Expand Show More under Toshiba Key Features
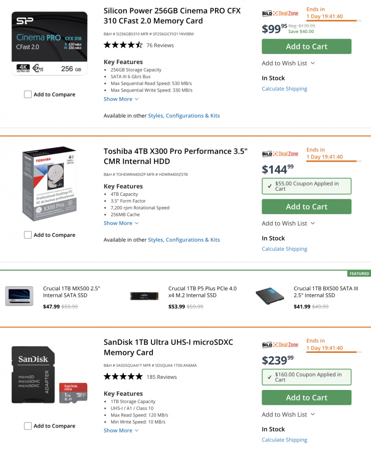Image resolution: width=371 pixels, height=451 pixels. (121, 223)
